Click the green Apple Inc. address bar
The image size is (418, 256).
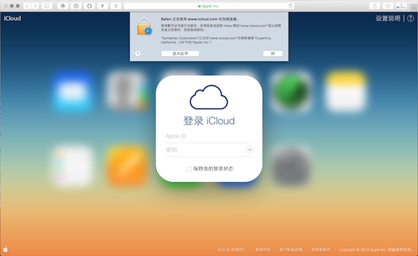point(209,6)
